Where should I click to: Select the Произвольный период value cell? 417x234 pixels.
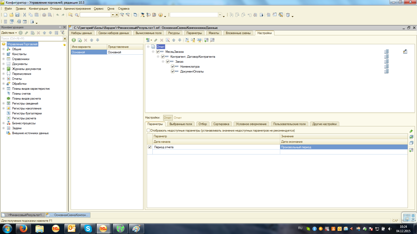344,147
